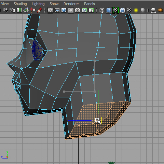
Task: Click the Bookmarks icon in panel toolbar
Action: pos(19,10)
